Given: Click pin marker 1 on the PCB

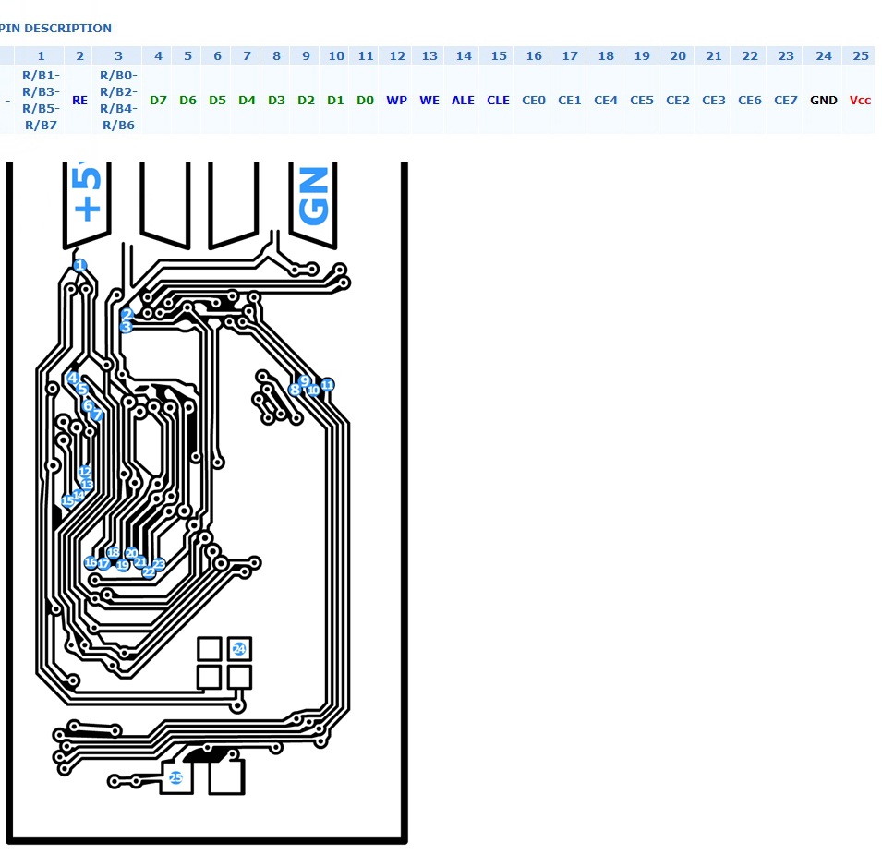Looking at the screenshot, I should point(79,265).
